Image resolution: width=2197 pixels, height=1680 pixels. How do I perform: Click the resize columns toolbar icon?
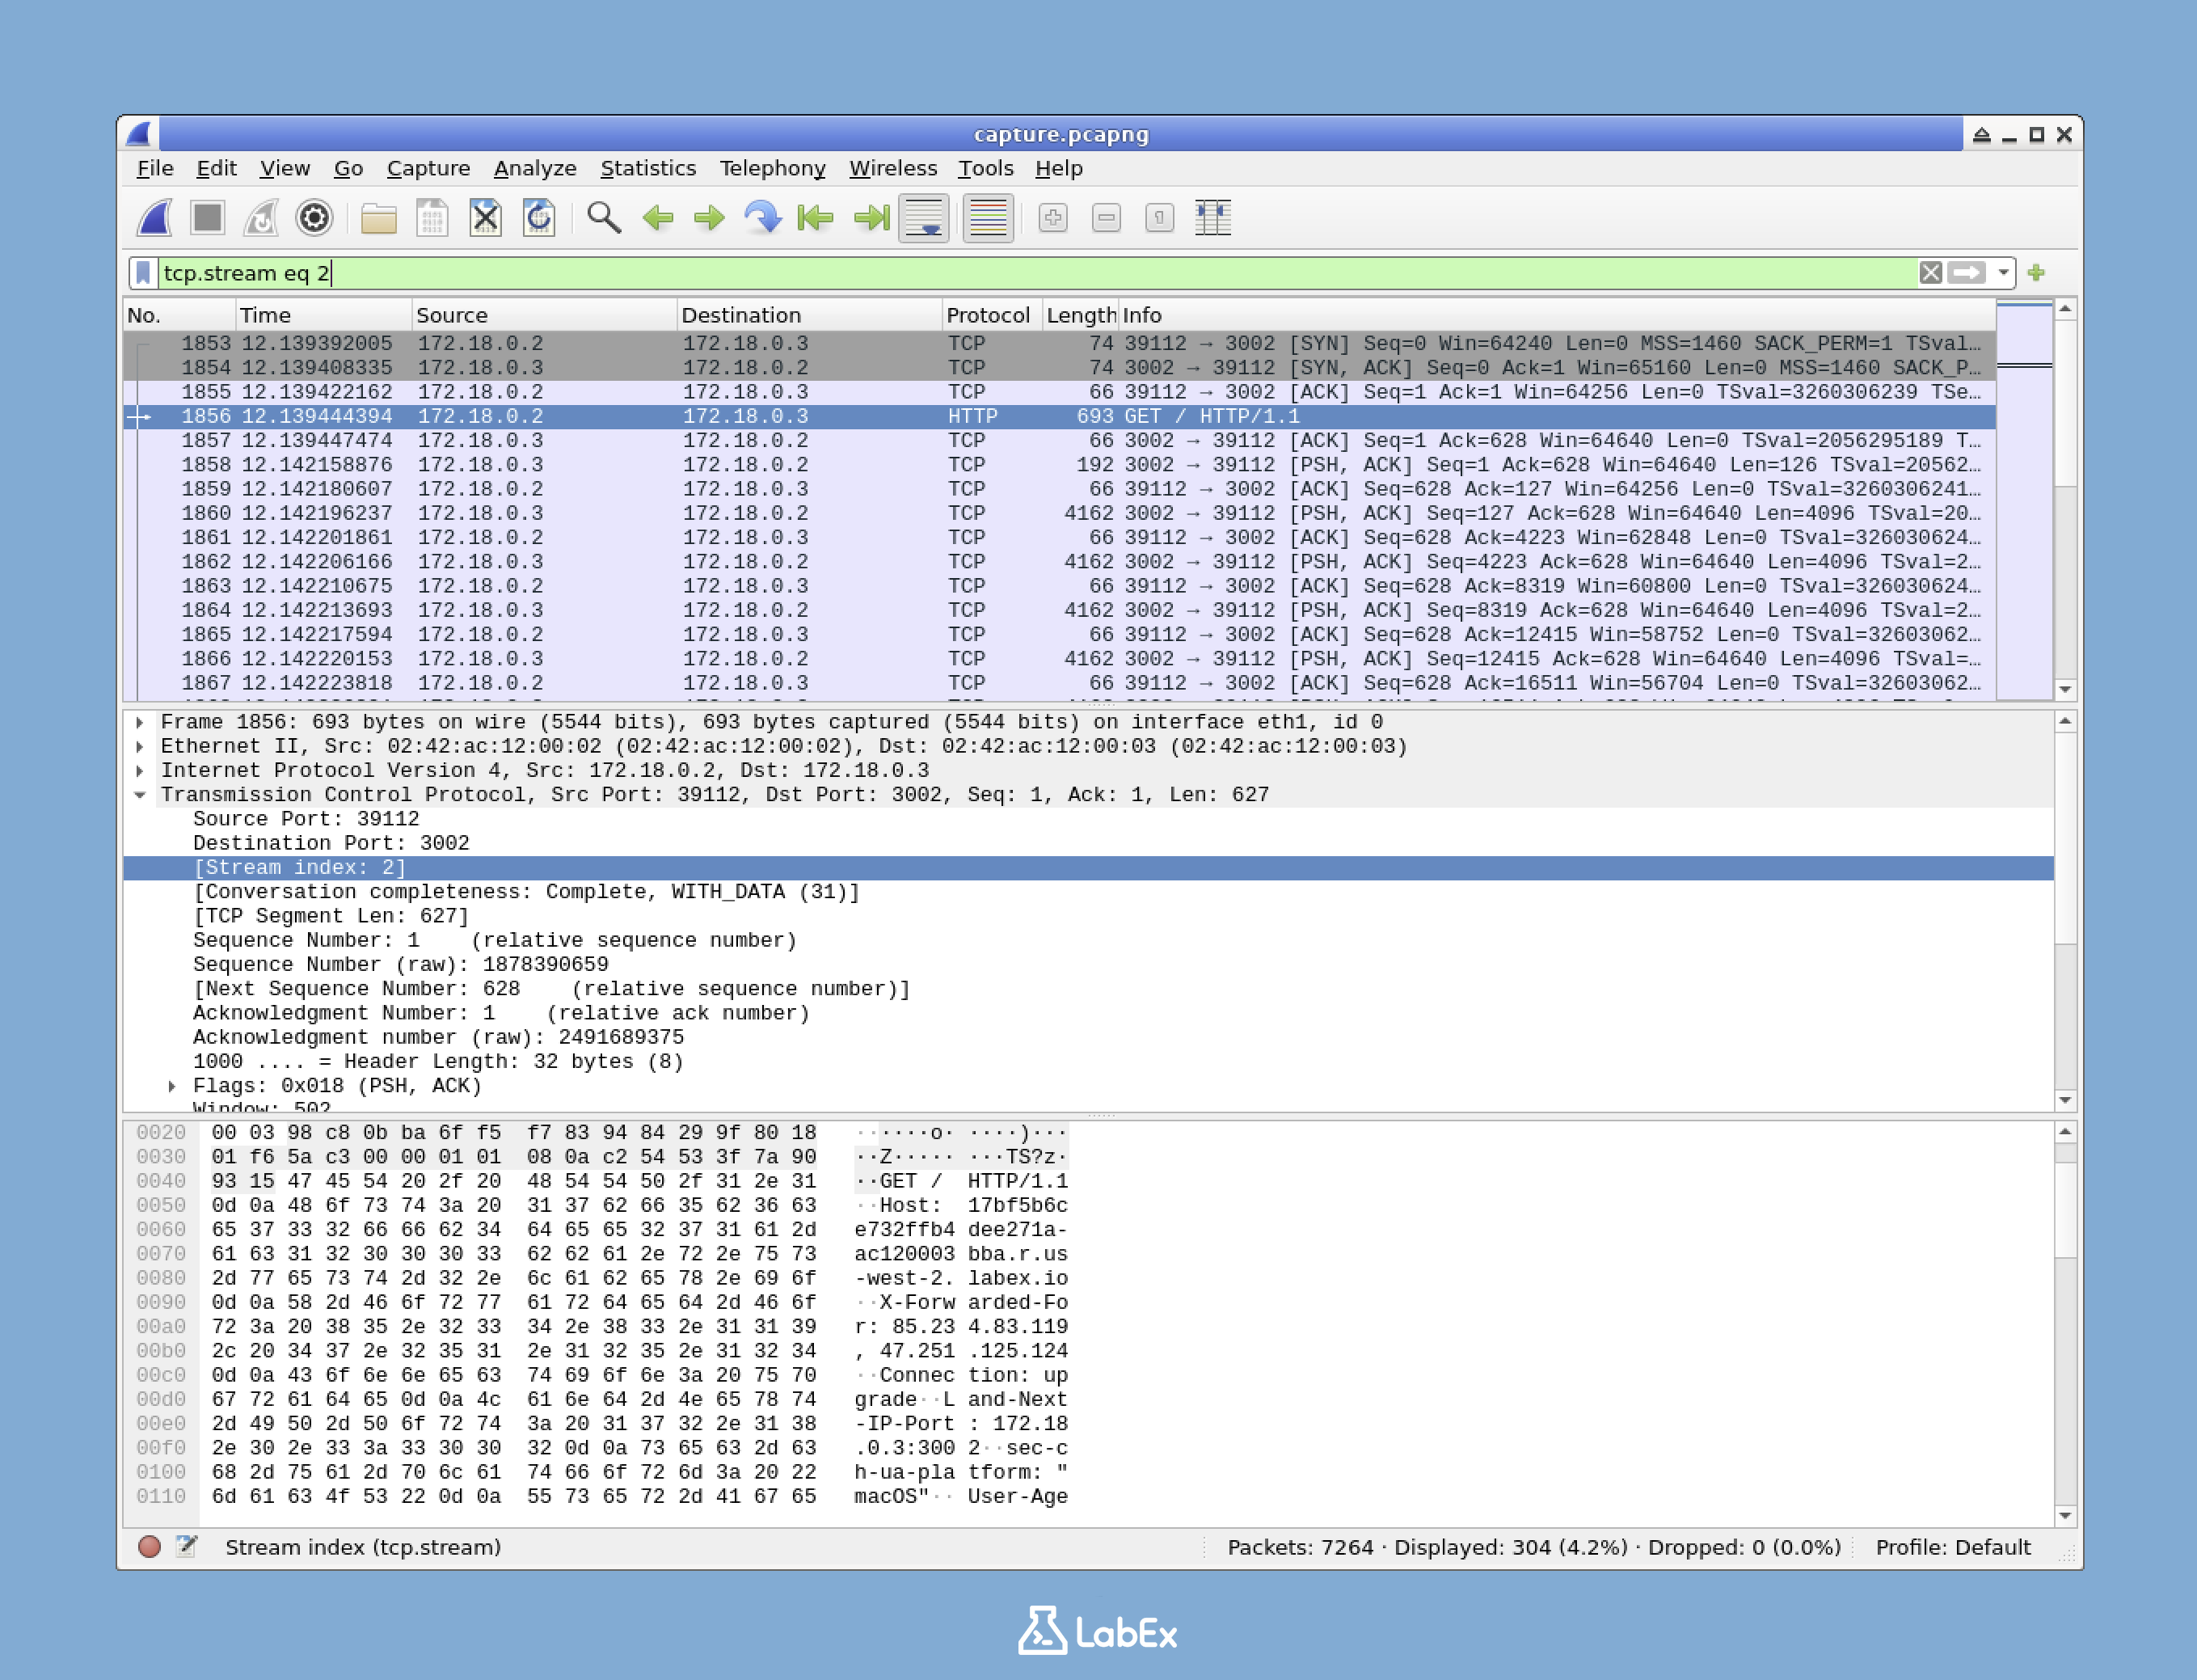tap(1212, 218)
